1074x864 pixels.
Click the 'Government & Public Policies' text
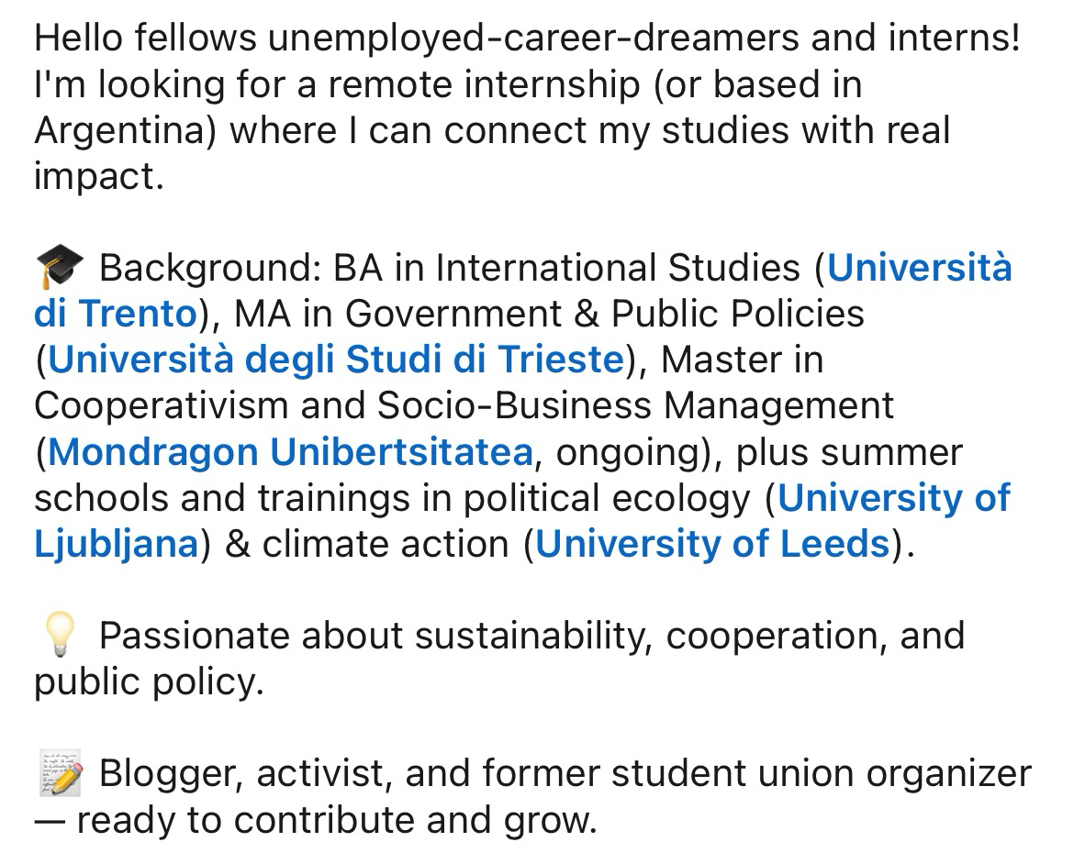[x=605, y=315]
